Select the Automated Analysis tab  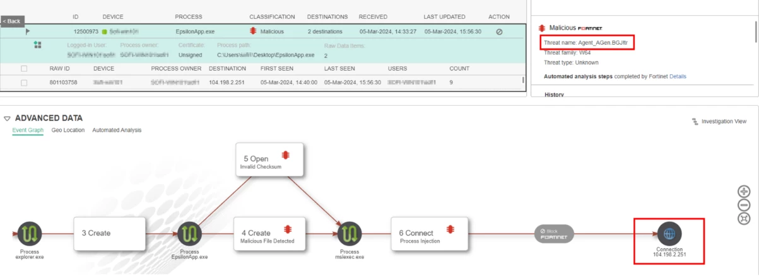point(117,130)
